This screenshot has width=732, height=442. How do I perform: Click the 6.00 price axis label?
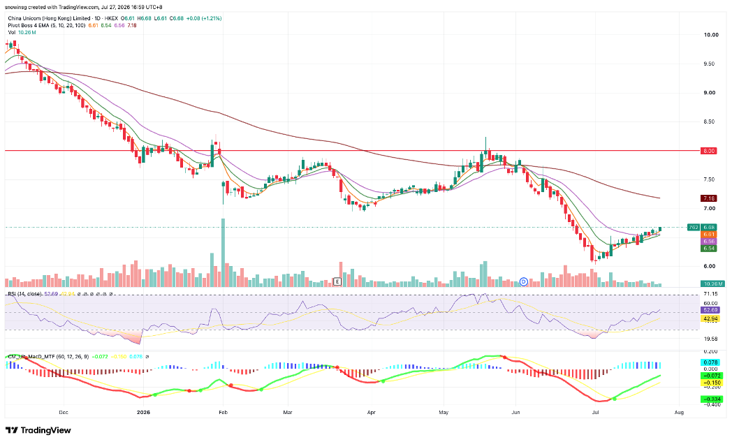710,267
